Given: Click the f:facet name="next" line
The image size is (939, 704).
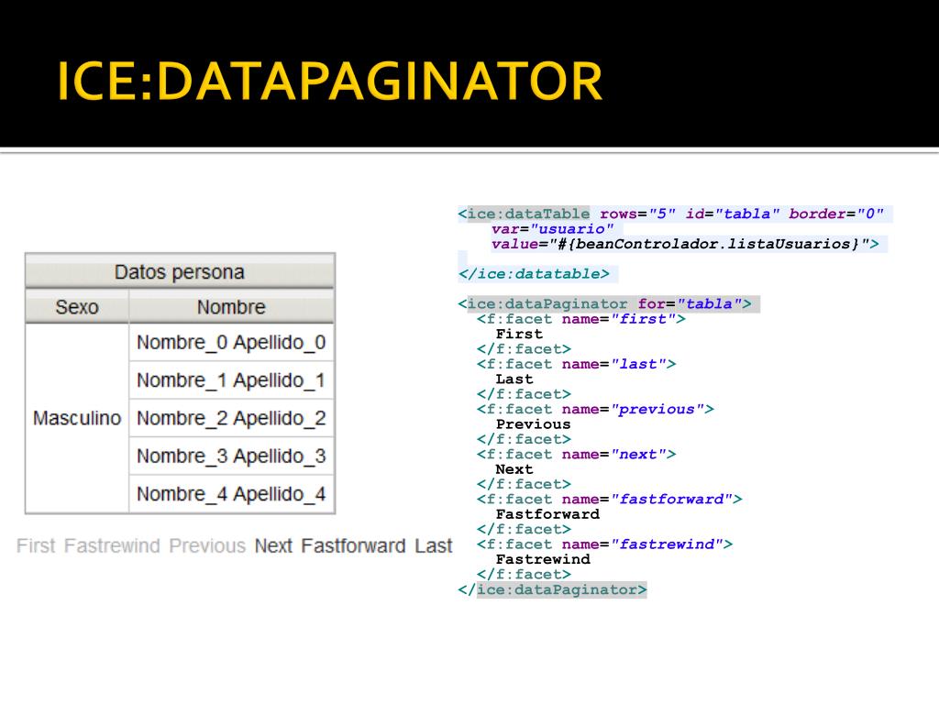Looking at the screenshot, I should point(577,454).
